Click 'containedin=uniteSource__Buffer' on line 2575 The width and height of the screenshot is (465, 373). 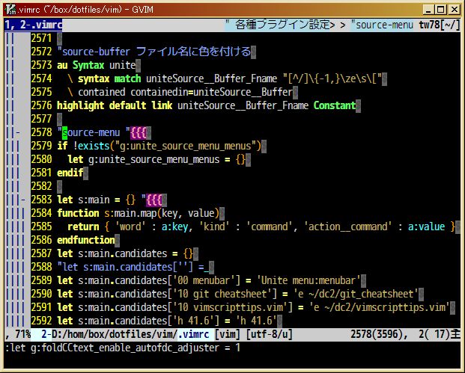[x=212, y=92]
